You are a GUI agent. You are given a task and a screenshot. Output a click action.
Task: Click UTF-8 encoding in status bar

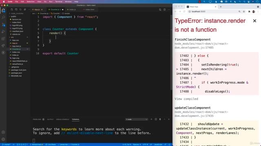coord(145,144)
